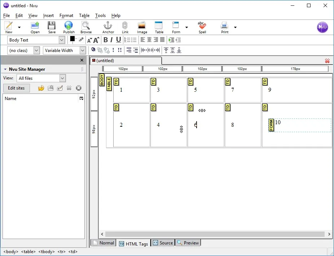The width and height of the screenshot is (334, 256).
Task: Toggle bold formatting
Action: pyautogui.click(x=105, y=40)
